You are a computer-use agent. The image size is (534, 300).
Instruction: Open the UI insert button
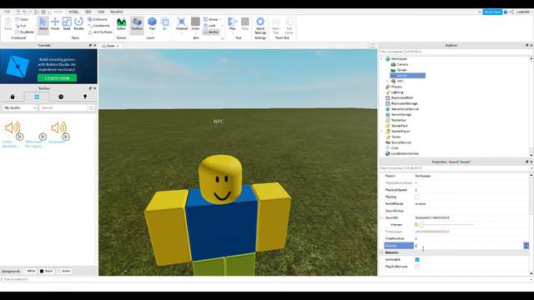[165, 24]
